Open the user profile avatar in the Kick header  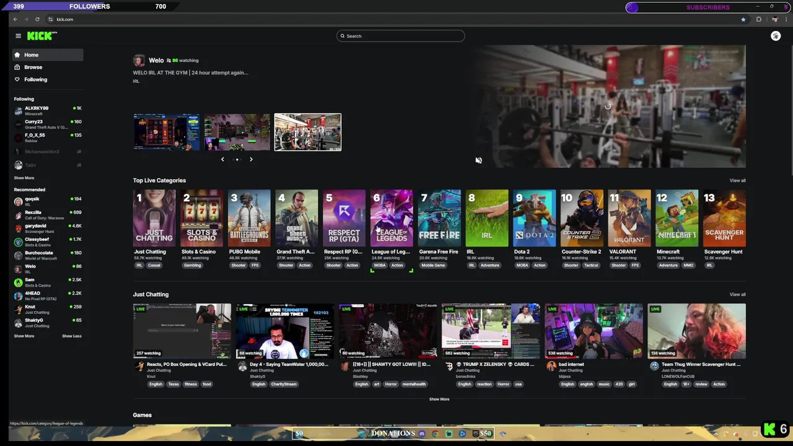tap(776, 36)
